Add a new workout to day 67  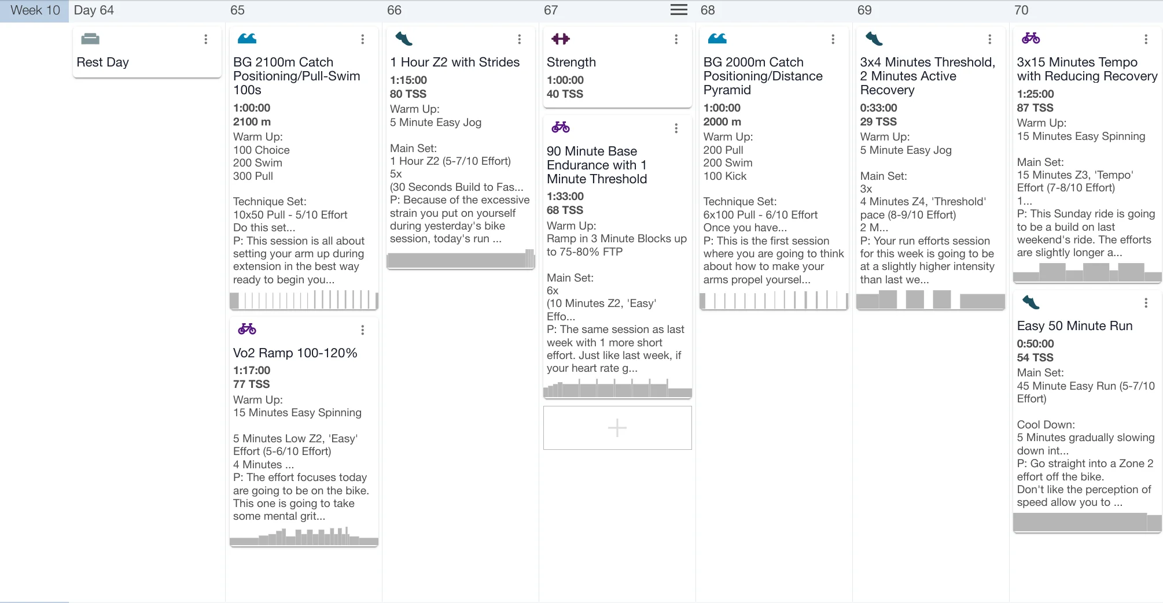tap(617, 428)
